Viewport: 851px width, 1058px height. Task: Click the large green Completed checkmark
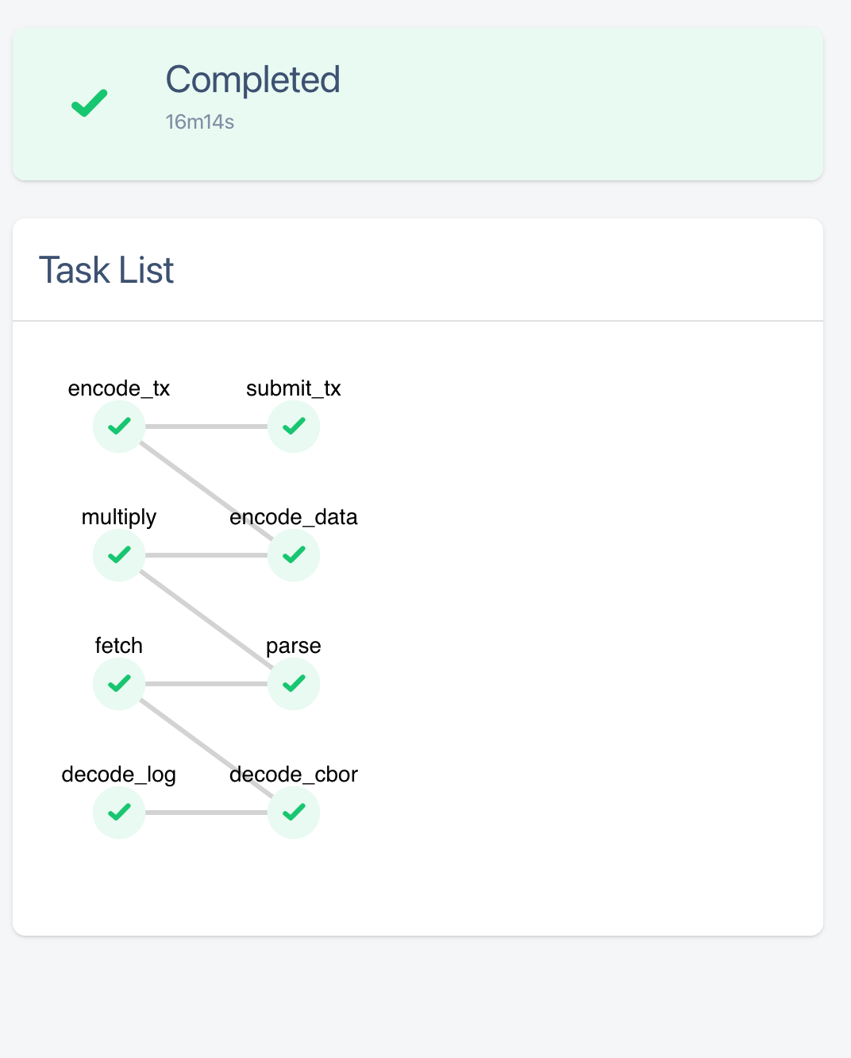90,103
